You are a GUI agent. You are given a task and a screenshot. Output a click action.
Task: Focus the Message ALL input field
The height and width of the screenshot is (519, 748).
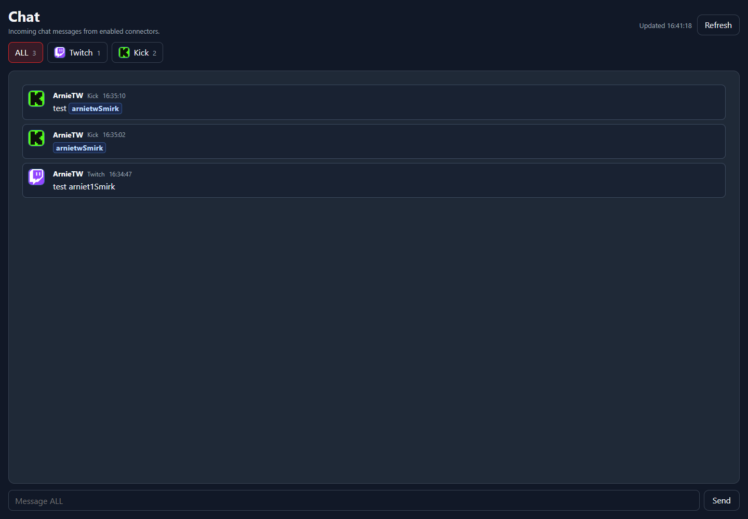click(354, 500)
